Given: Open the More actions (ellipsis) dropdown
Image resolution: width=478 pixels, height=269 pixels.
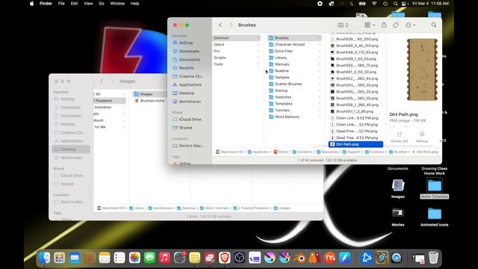Looking at the screenshot, I should 410,25.
